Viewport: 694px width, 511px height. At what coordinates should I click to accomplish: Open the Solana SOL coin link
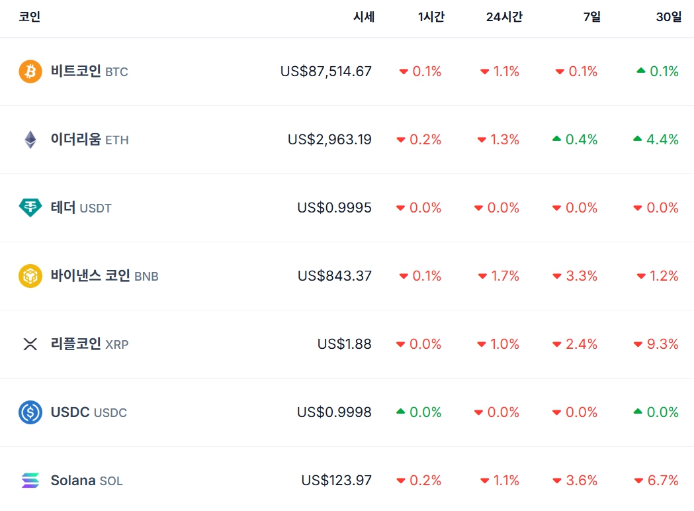pos(87,481)
